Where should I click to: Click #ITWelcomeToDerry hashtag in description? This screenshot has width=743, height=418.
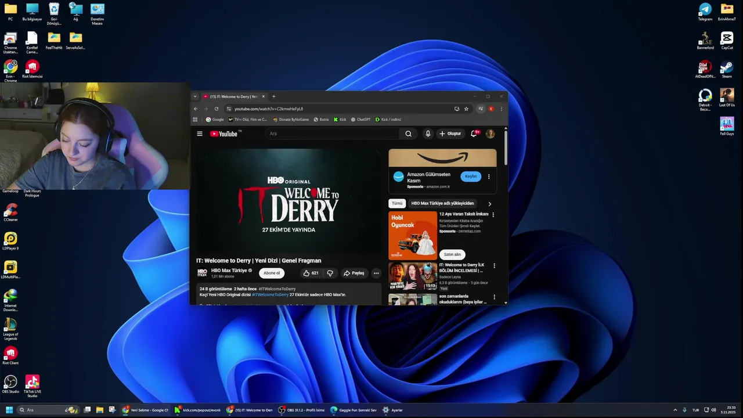[x=270, y=295]
